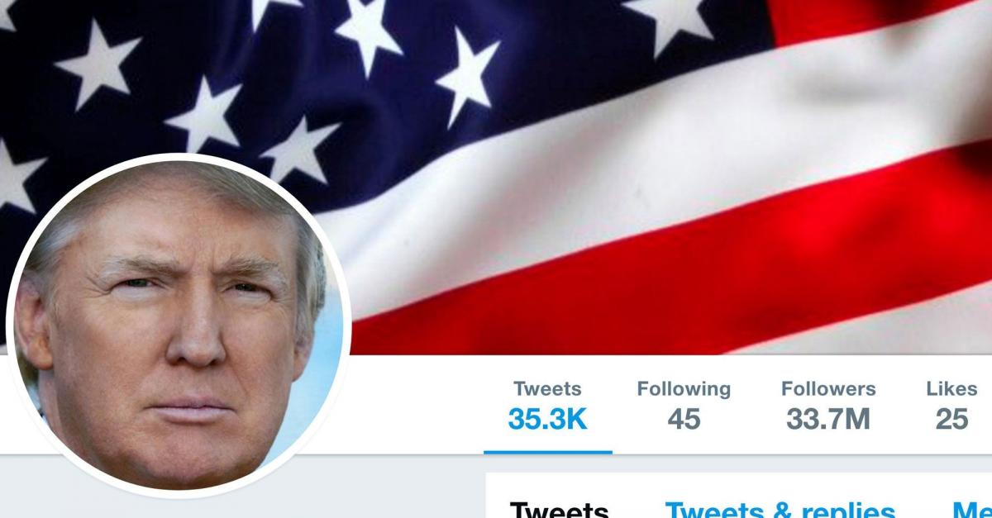992x518 pixels.
Task: Switch to the partially visible Media tab
Action: (x=972, y=510)
